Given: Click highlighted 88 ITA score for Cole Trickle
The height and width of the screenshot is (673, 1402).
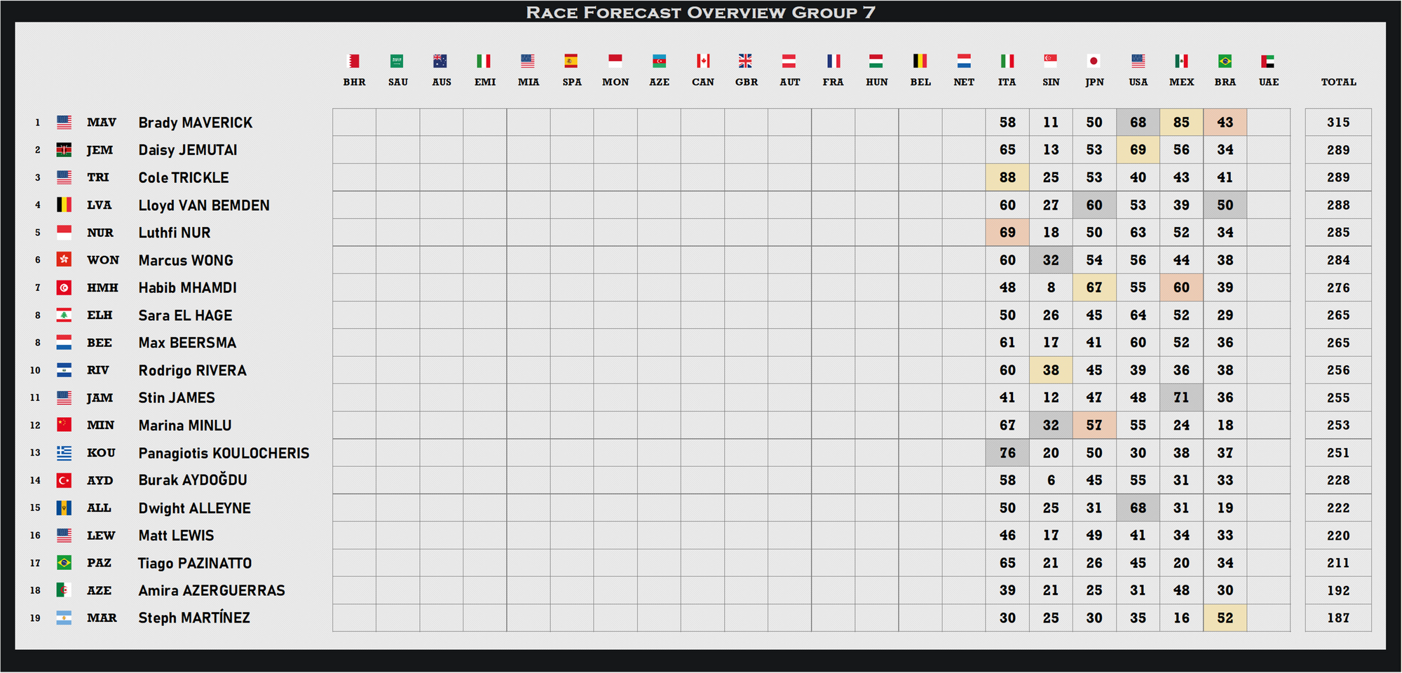Looking at the screenshot, I should (x=1007, y=177).
